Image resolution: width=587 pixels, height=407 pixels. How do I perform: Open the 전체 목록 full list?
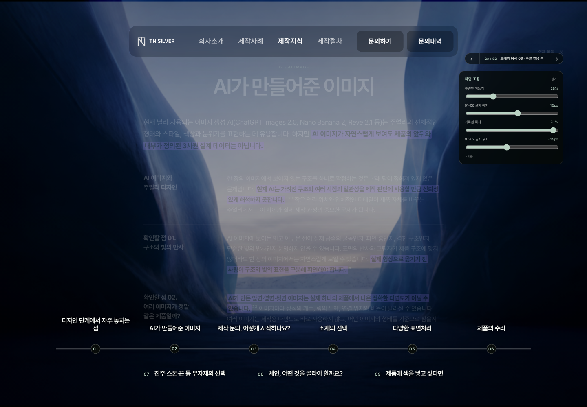point(546,51)
